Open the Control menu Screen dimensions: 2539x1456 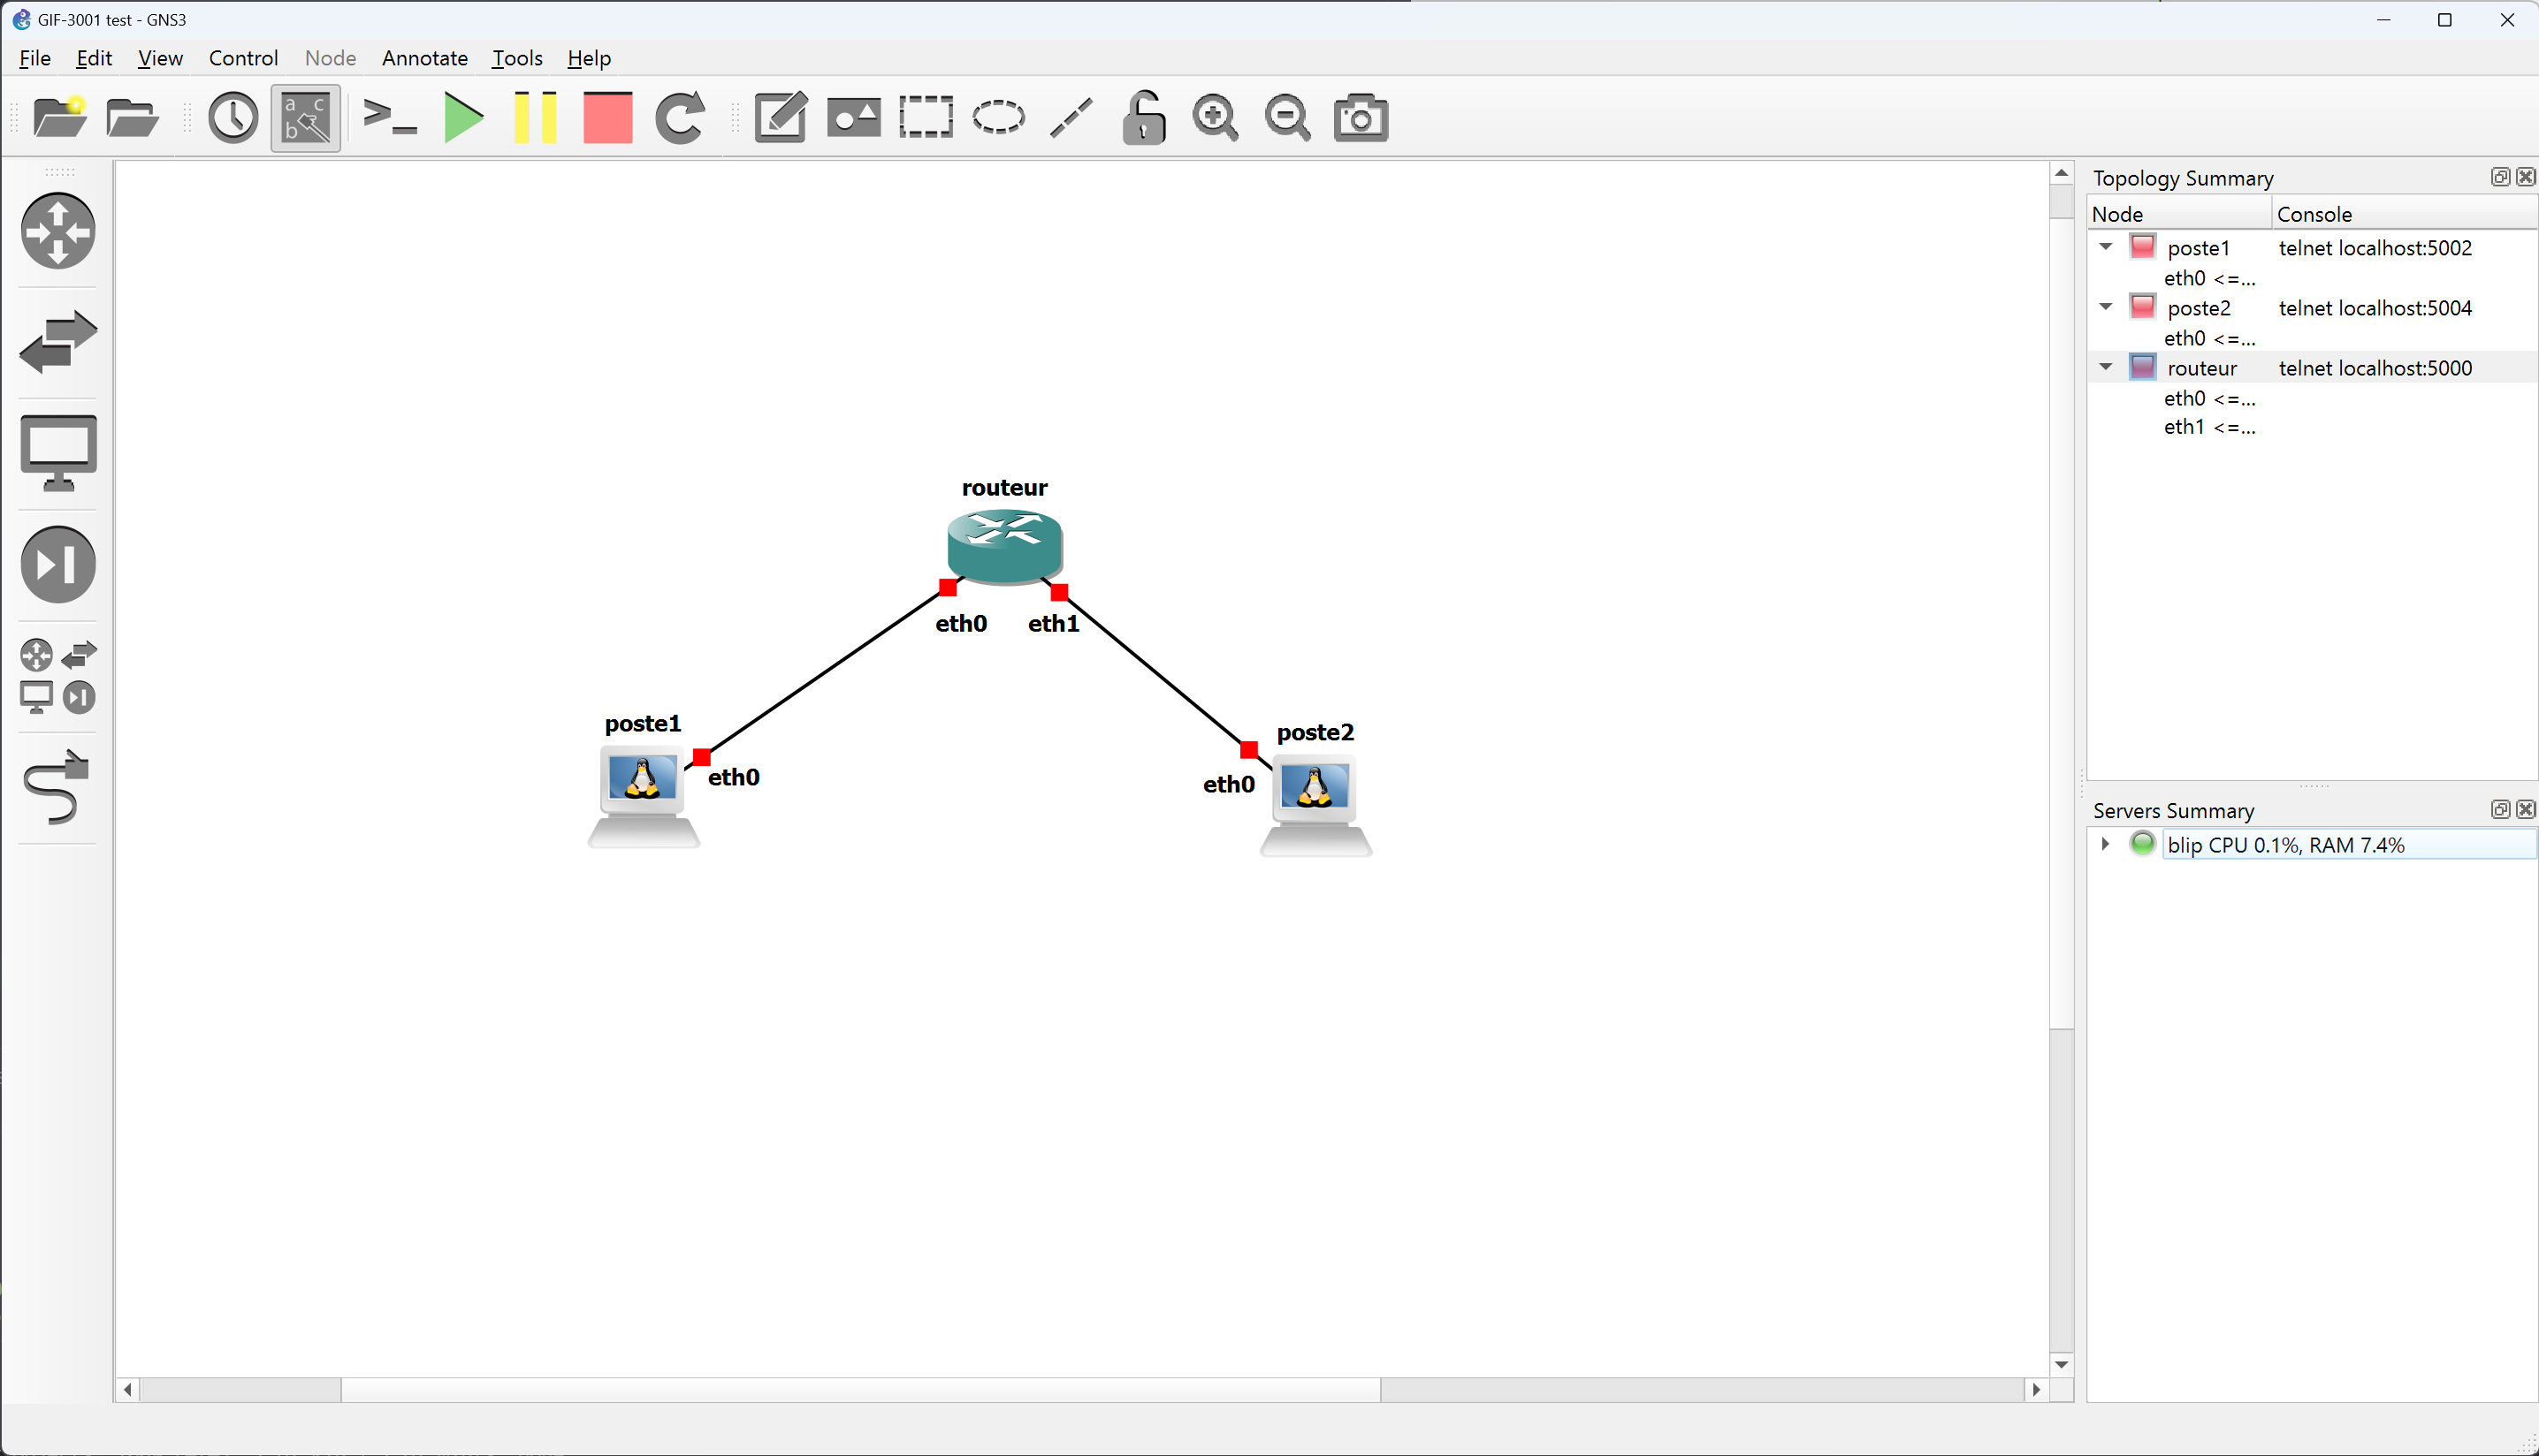243,58
